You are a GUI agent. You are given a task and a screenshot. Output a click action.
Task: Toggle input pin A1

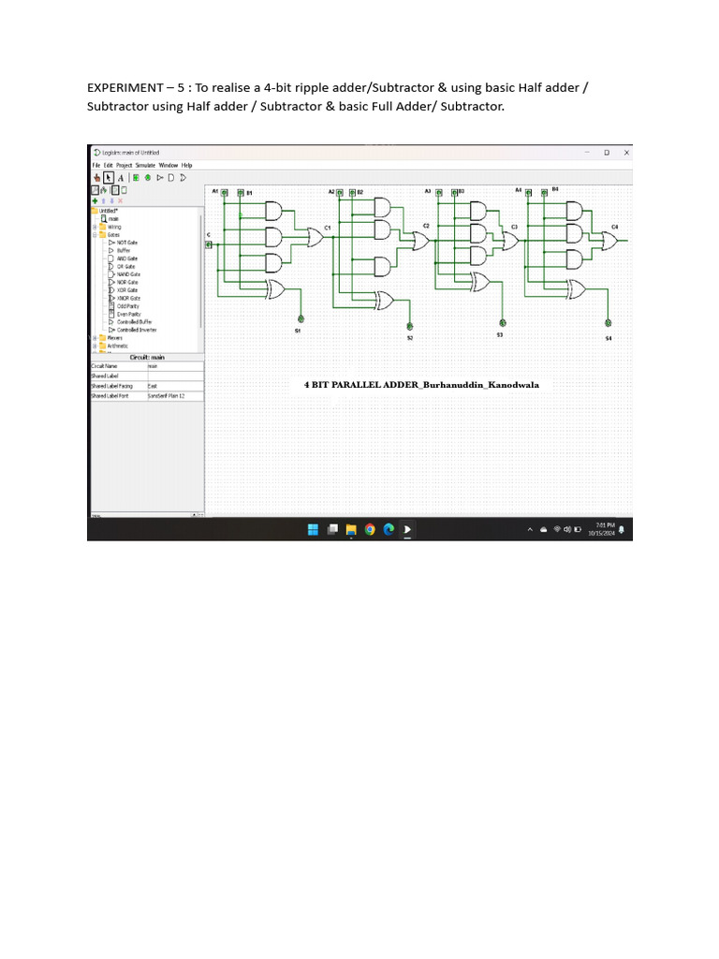click(x=225, y=193)
